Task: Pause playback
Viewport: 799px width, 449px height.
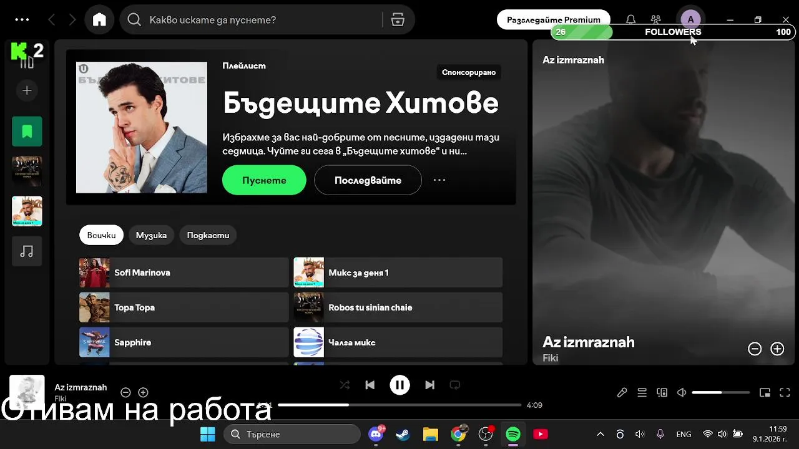Action: 399,385
